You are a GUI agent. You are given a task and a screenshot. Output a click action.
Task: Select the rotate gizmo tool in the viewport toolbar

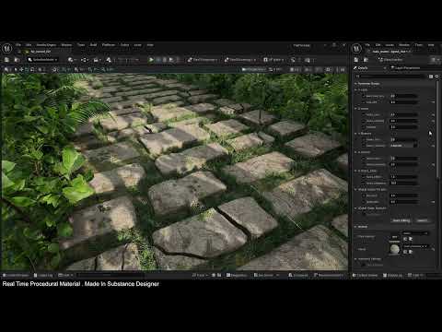tap(27, 70)
